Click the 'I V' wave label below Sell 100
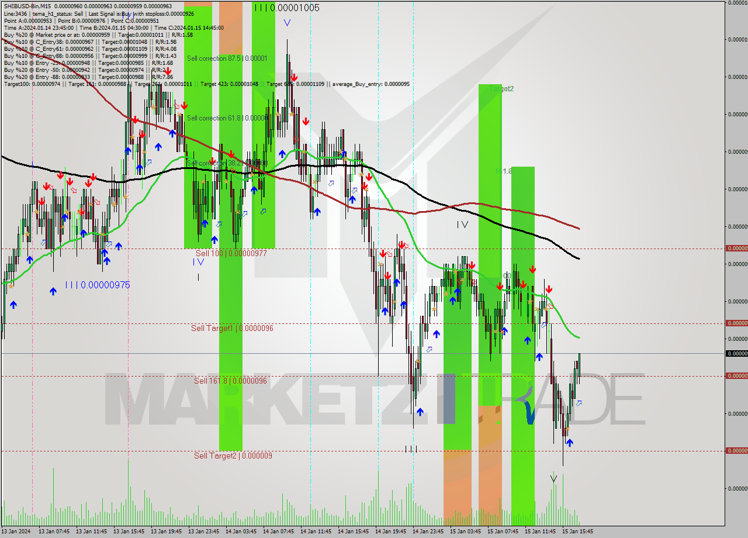The height and width of the screenshot is (538, 748). (x=198, y=262)
